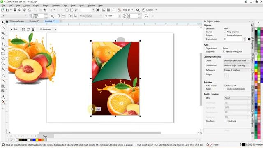Open the Order dropdown
The width and height of the screenshot is (263, 148).
tap(237, 60)
